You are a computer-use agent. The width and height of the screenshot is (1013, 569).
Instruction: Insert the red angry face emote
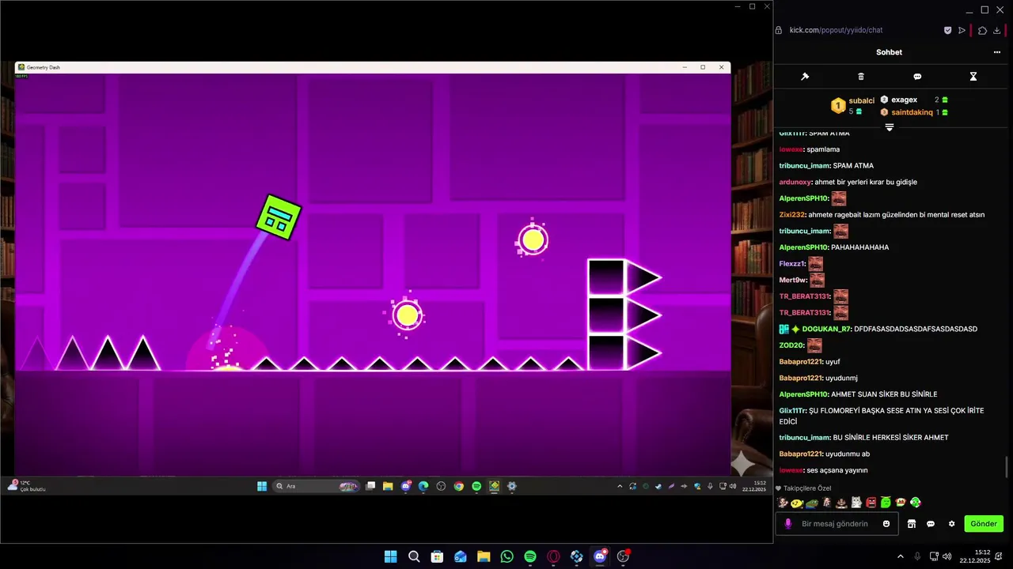point(871,502)
